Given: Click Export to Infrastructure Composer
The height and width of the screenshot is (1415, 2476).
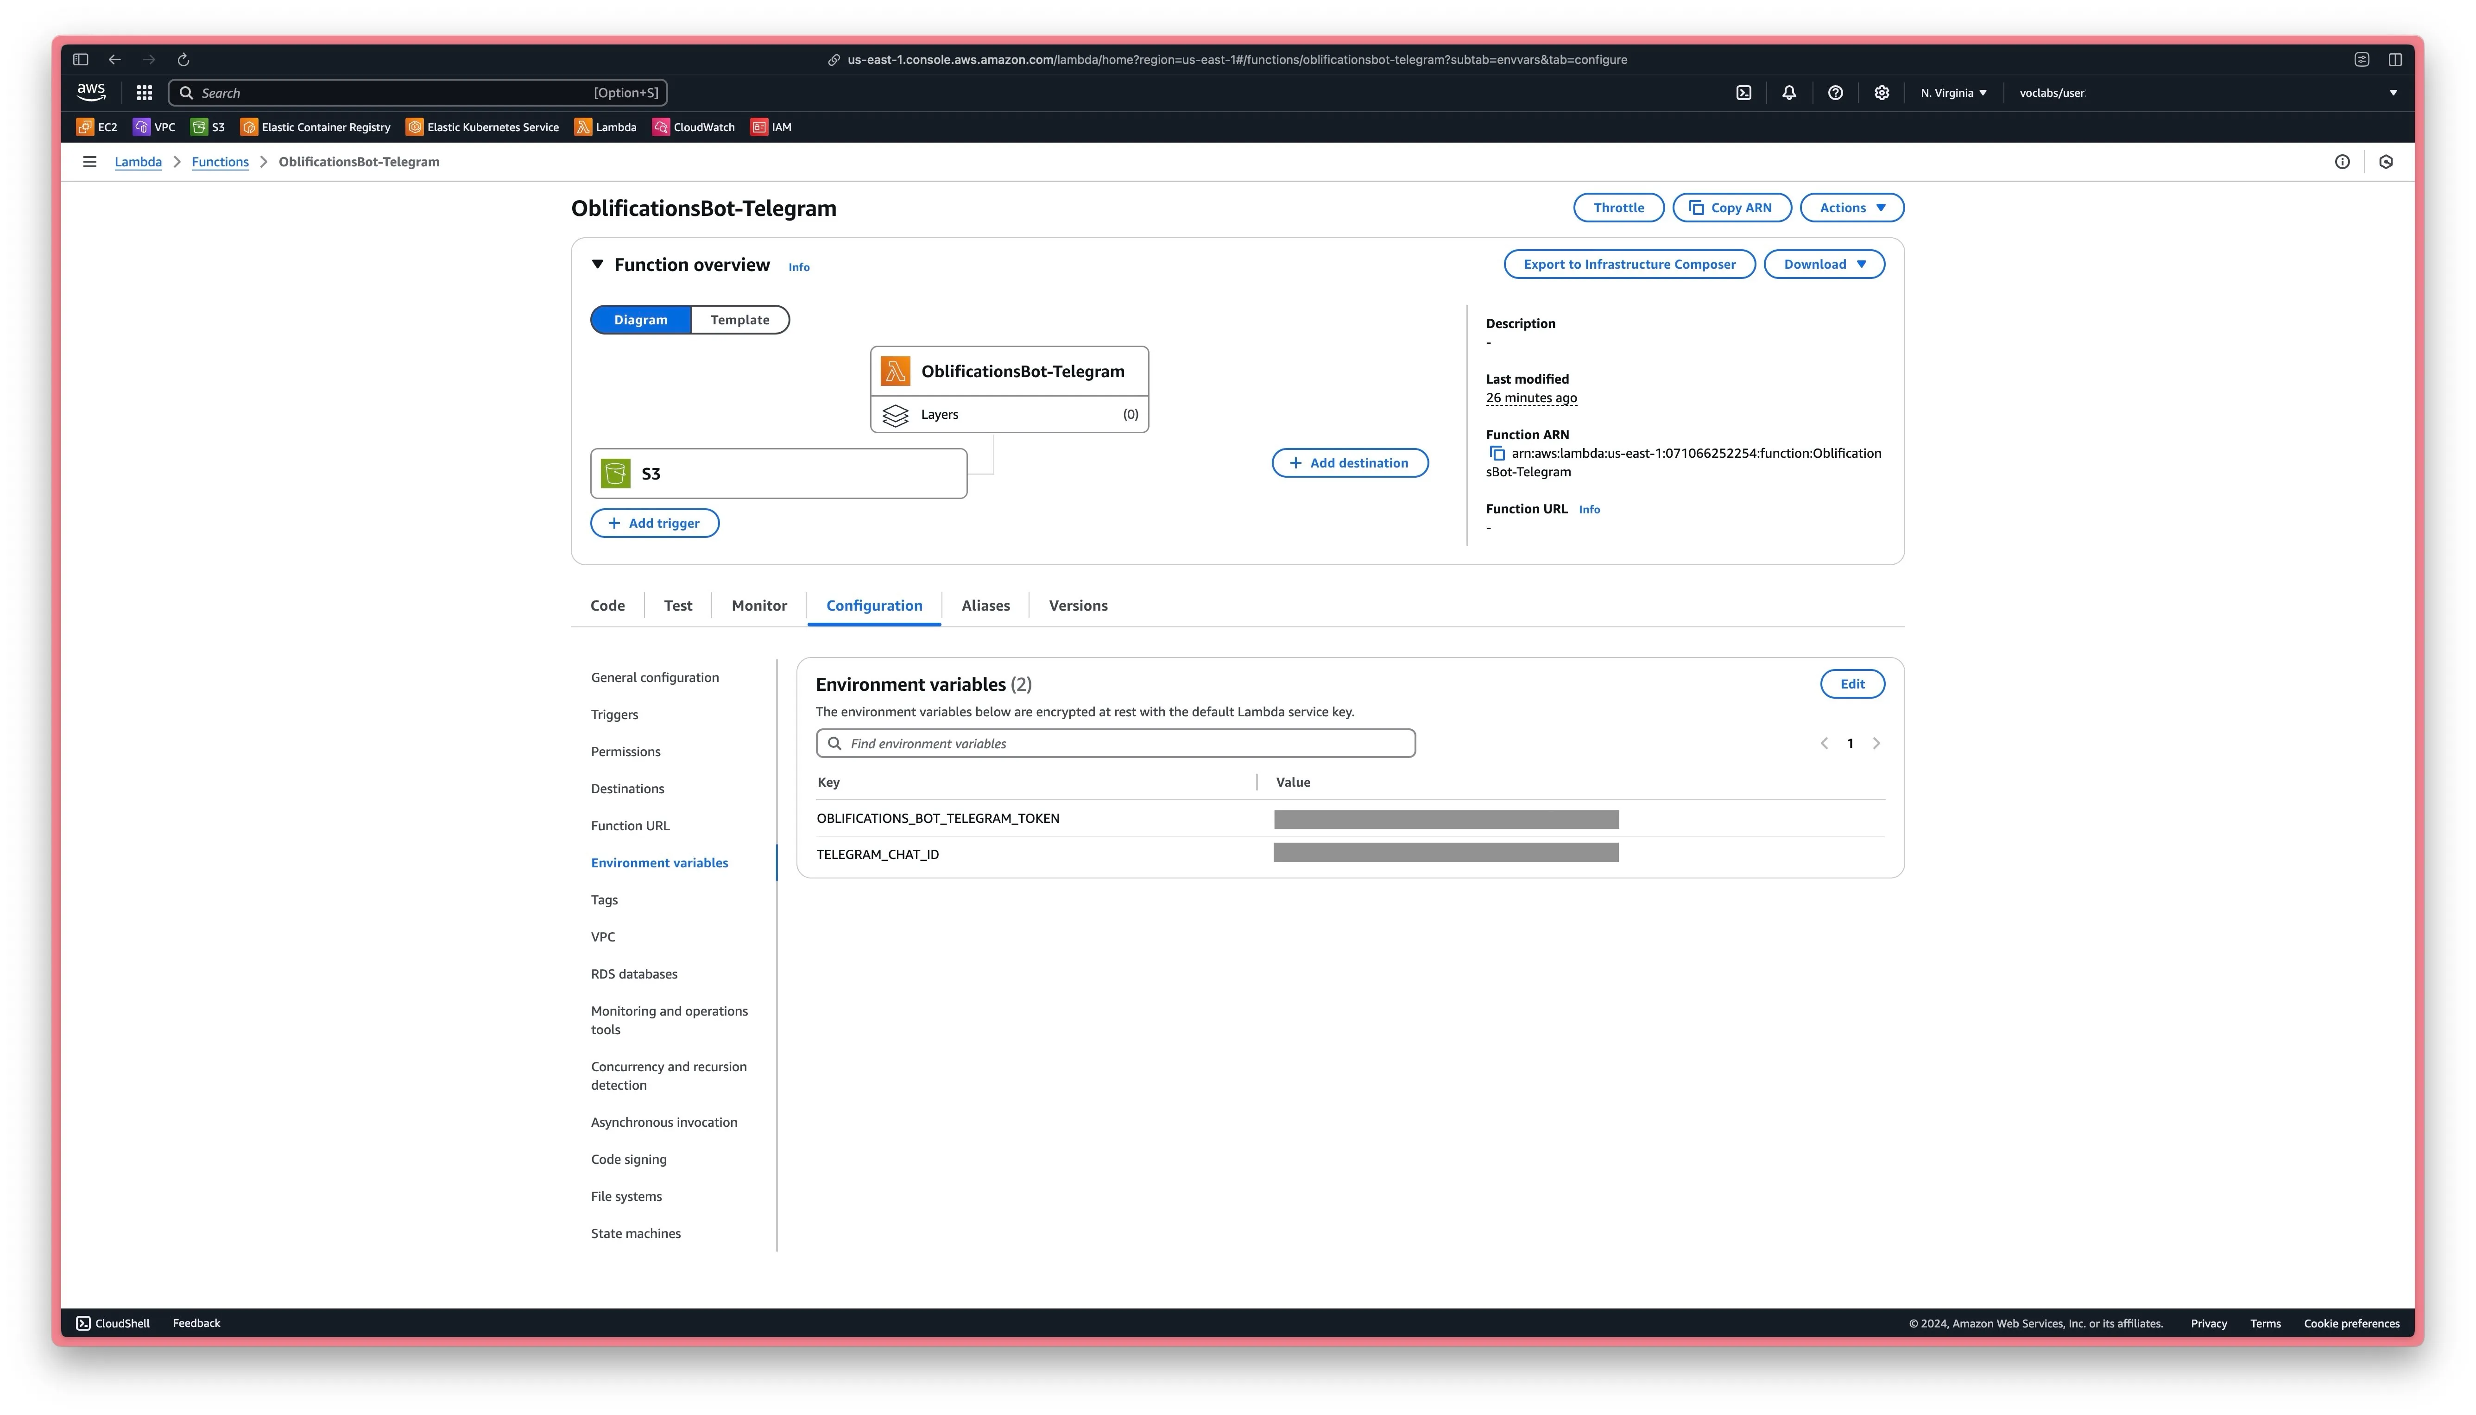Looking at the screenshot, I should 1629,265.
